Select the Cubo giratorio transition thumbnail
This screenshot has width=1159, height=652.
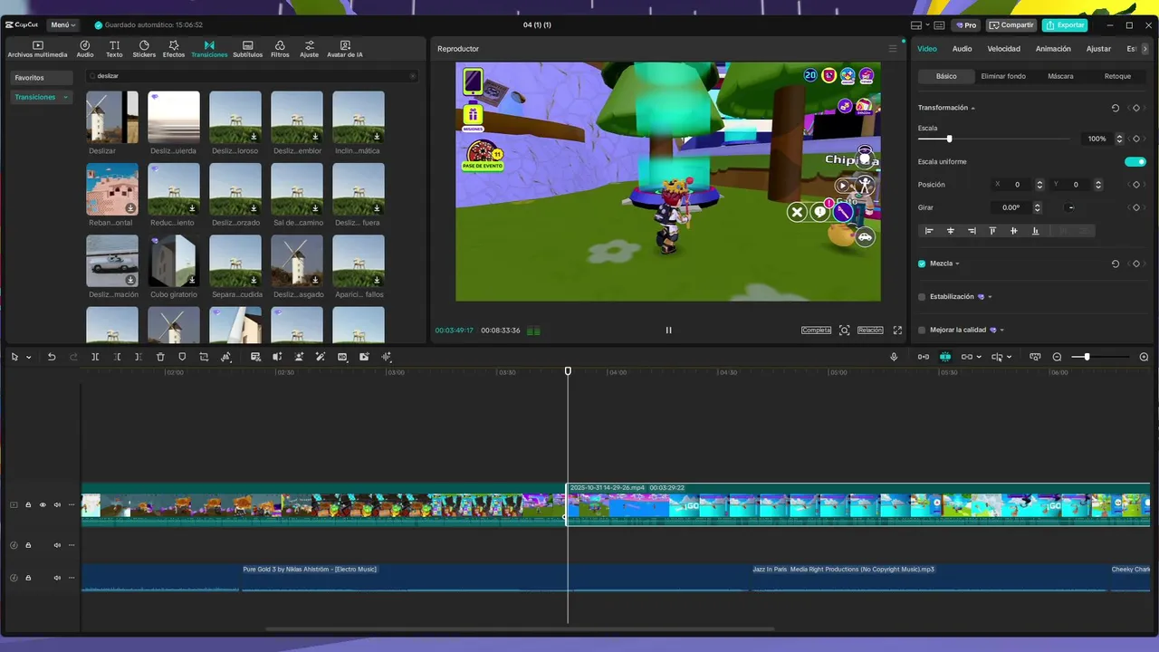click(x=174, y=261)
